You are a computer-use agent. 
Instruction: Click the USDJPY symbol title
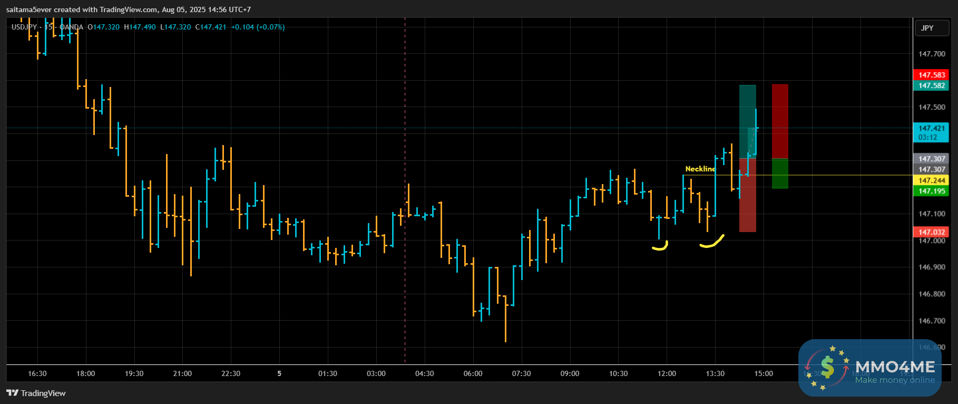tap(24, 27)
